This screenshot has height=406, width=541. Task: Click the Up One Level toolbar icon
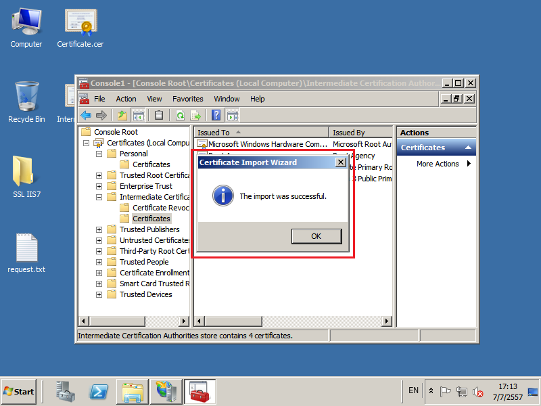point(122,115)
